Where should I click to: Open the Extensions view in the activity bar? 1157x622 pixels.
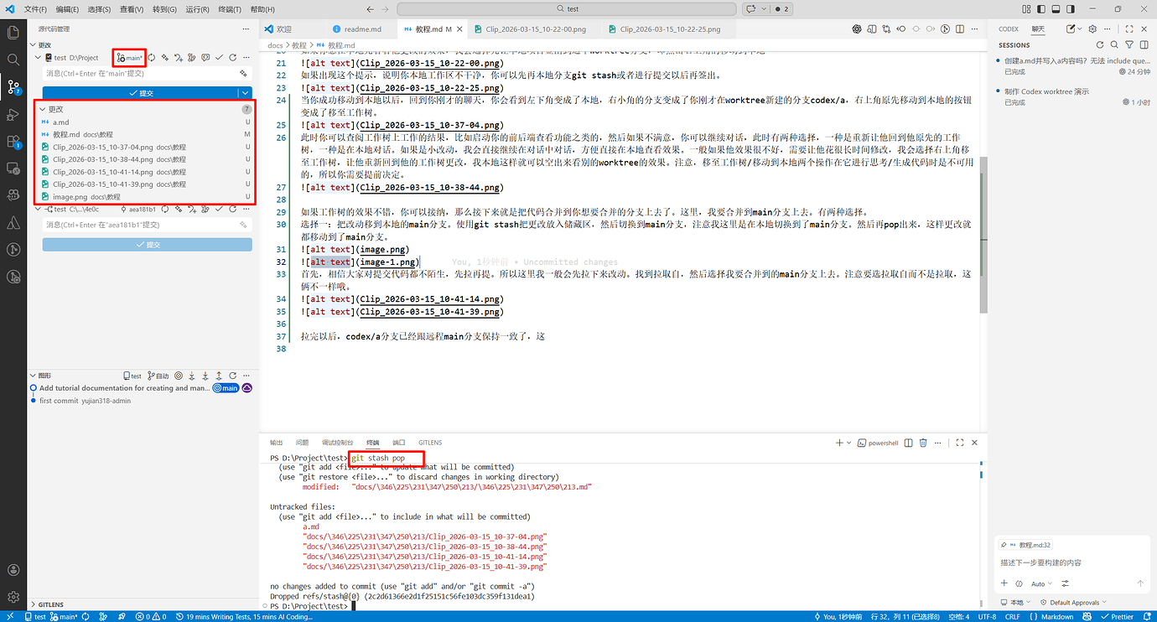(13, 141)
